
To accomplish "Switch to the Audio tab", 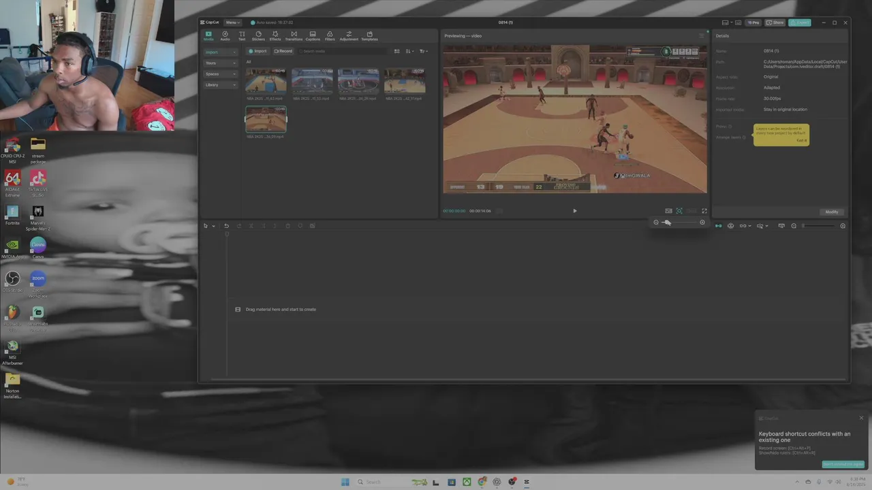I will pos(225,35).
